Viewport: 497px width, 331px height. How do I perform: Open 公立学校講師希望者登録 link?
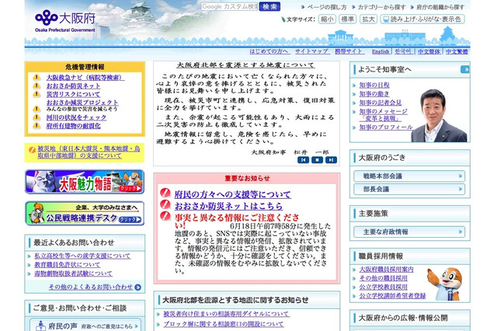tap(392, 296)
